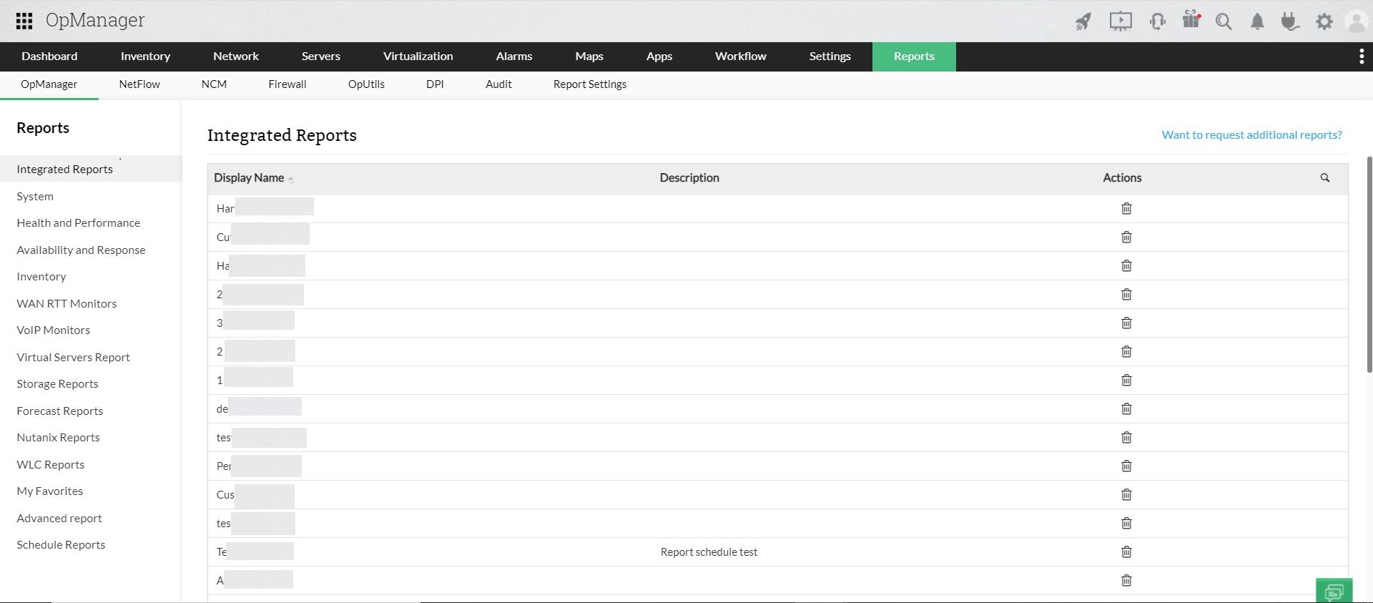Open the Report Settings subtab

(590, 84)
